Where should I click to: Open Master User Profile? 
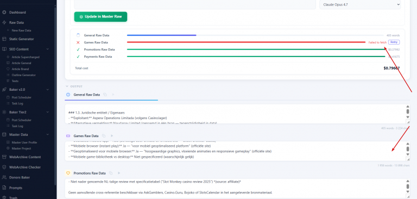24,142
